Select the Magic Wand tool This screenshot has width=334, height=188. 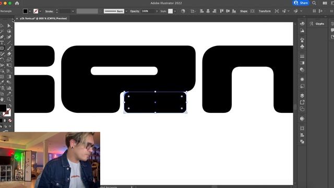click(x=2, y=31)
